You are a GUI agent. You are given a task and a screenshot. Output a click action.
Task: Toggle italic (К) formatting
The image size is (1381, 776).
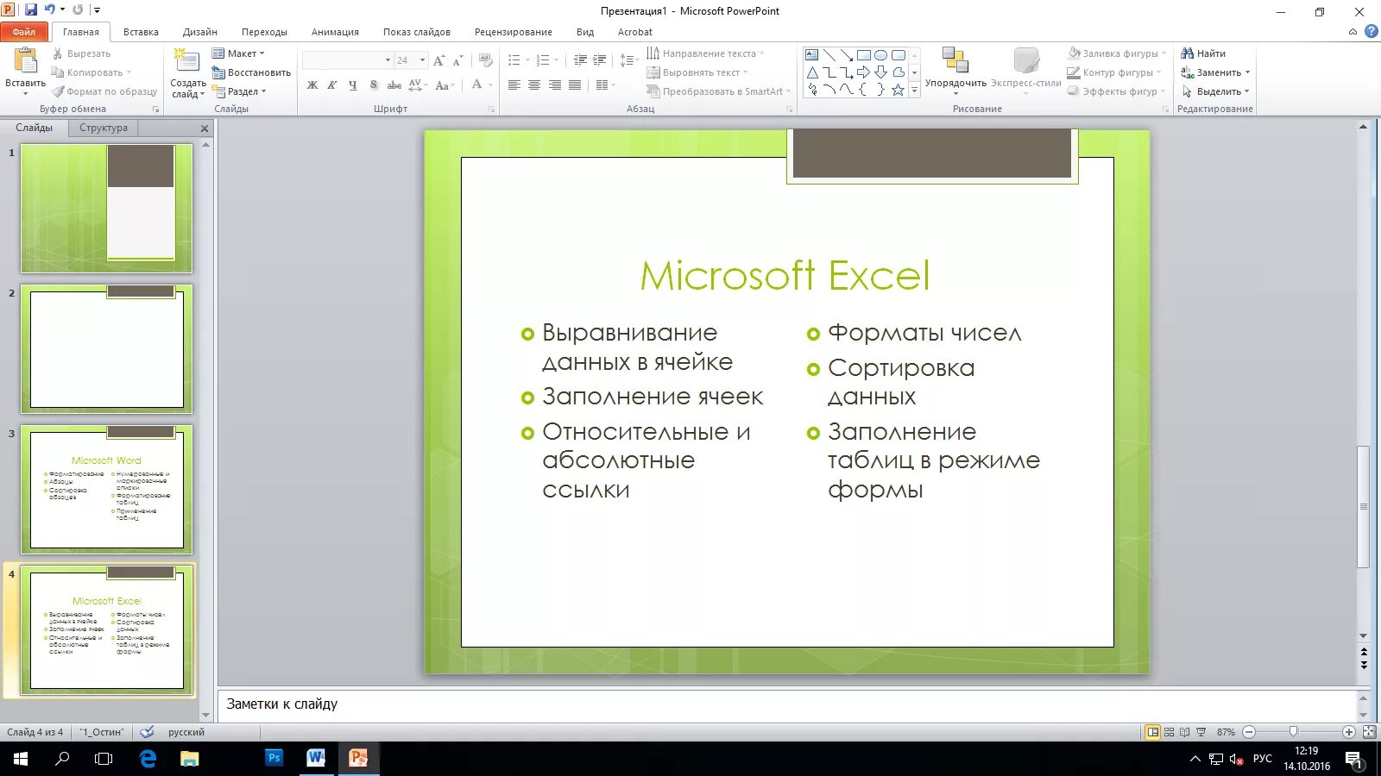(332, 85)
